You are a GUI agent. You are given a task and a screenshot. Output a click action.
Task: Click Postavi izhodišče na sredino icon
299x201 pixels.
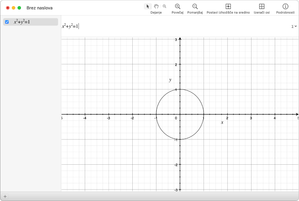228,6
